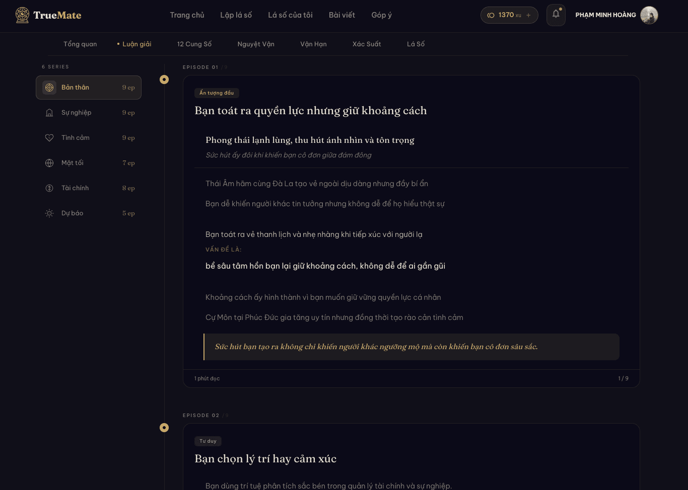688x490 pixels.
Task: Open Góp ý page
Action: coord(381,15)
